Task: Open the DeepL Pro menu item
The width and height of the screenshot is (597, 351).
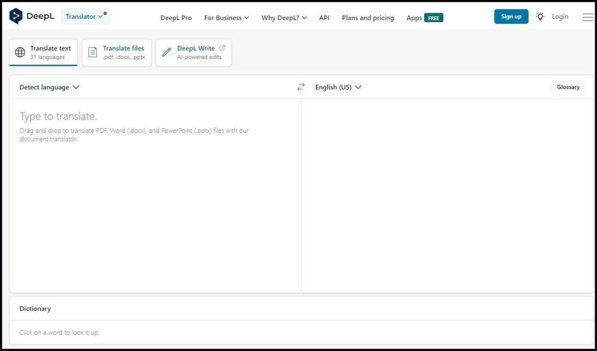Action: coord(176,18)
